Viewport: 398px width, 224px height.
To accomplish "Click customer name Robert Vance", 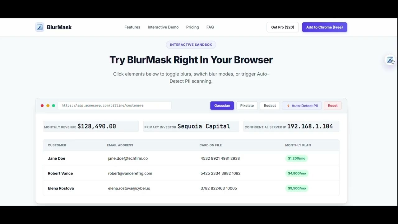I will (x=60, y=173).
